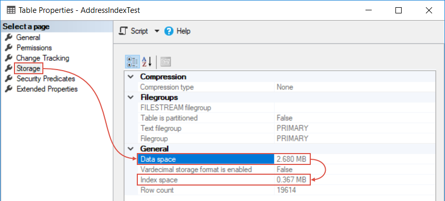This screenshot has width=445, height=201.
Task: Maximize the Table Properties window
Action: (x=399, y=10)
